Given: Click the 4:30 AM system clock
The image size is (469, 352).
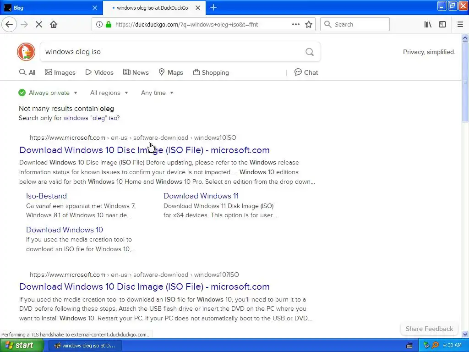Looking at the screenshot, I should coord(452,346).
